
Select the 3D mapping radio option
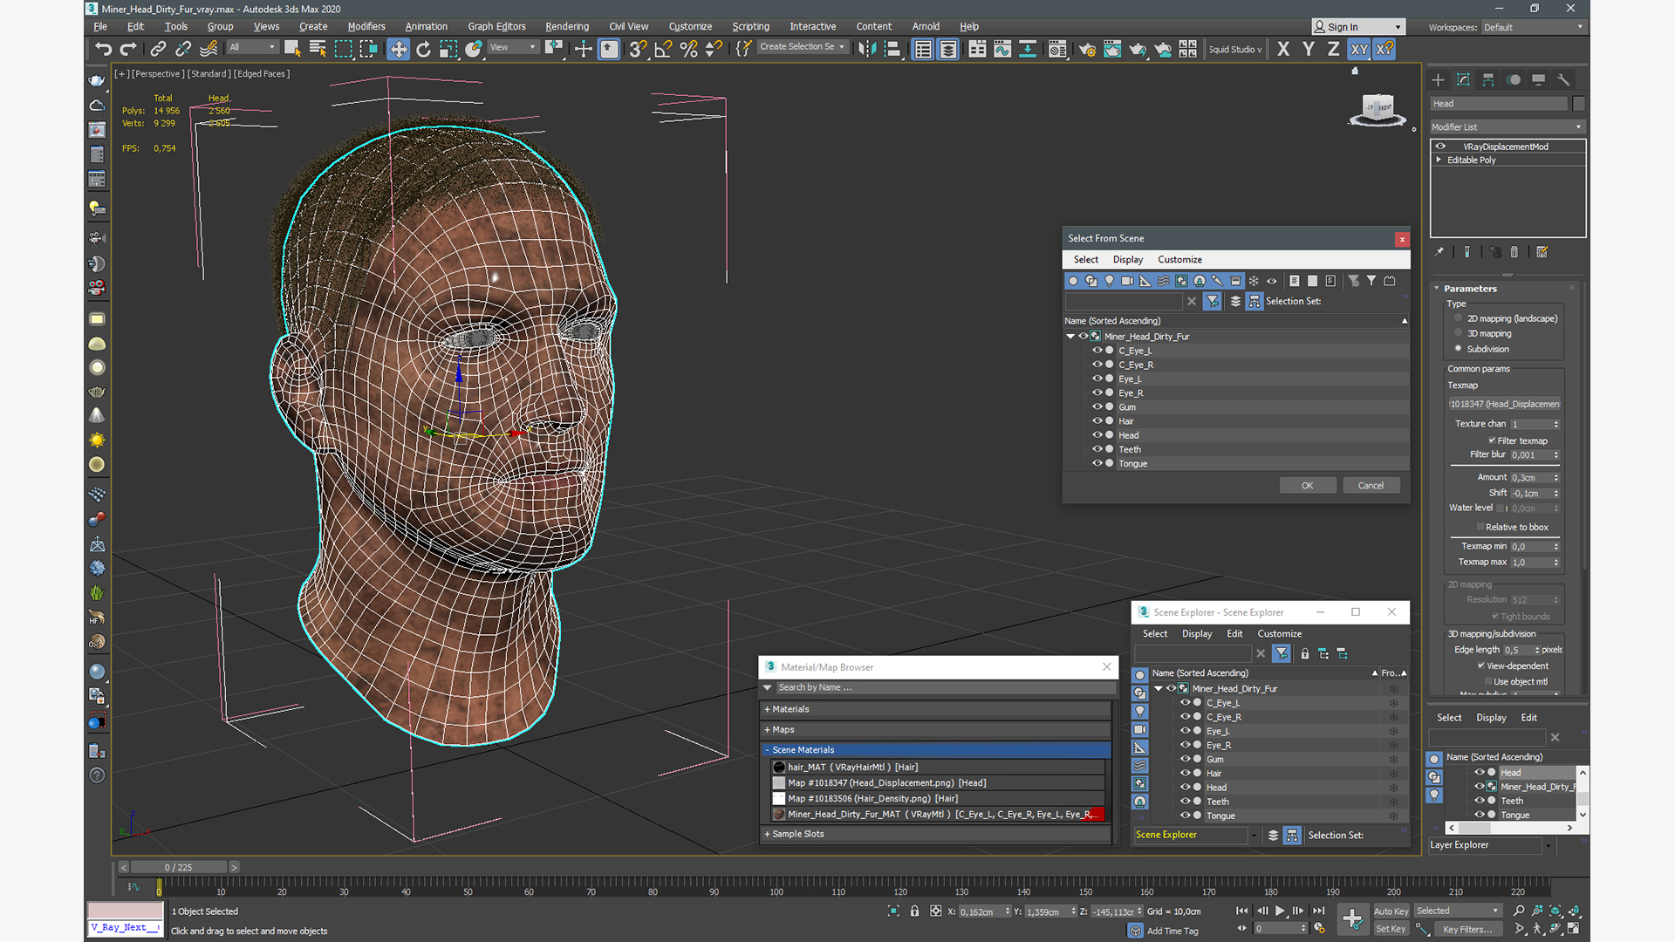point(1458,333)
